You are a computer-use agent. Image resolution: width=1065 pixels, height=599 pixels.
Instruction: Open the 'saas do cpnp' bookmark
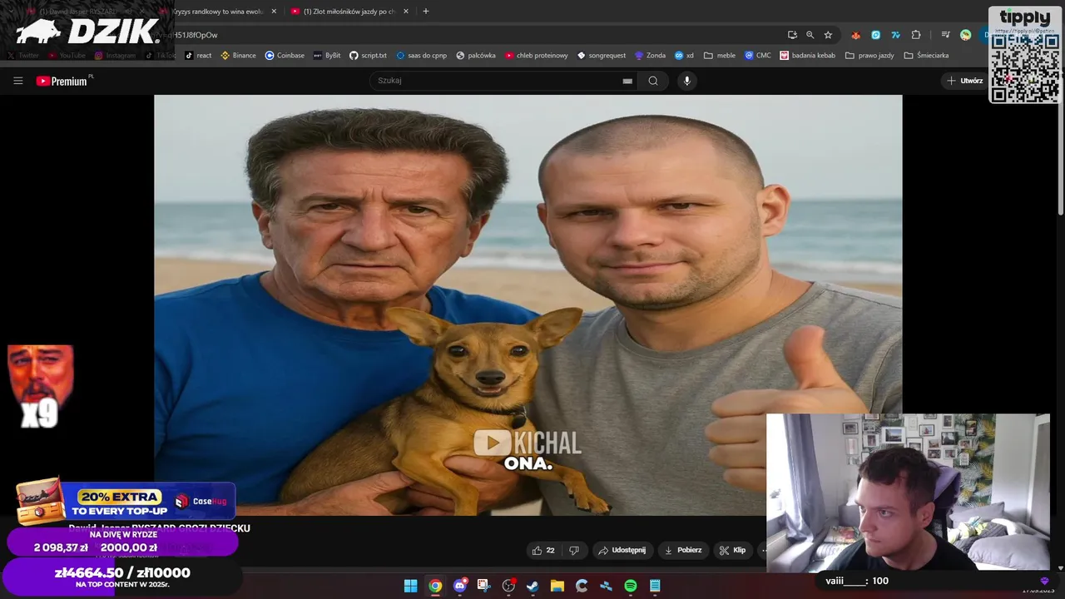coord(422,56)
